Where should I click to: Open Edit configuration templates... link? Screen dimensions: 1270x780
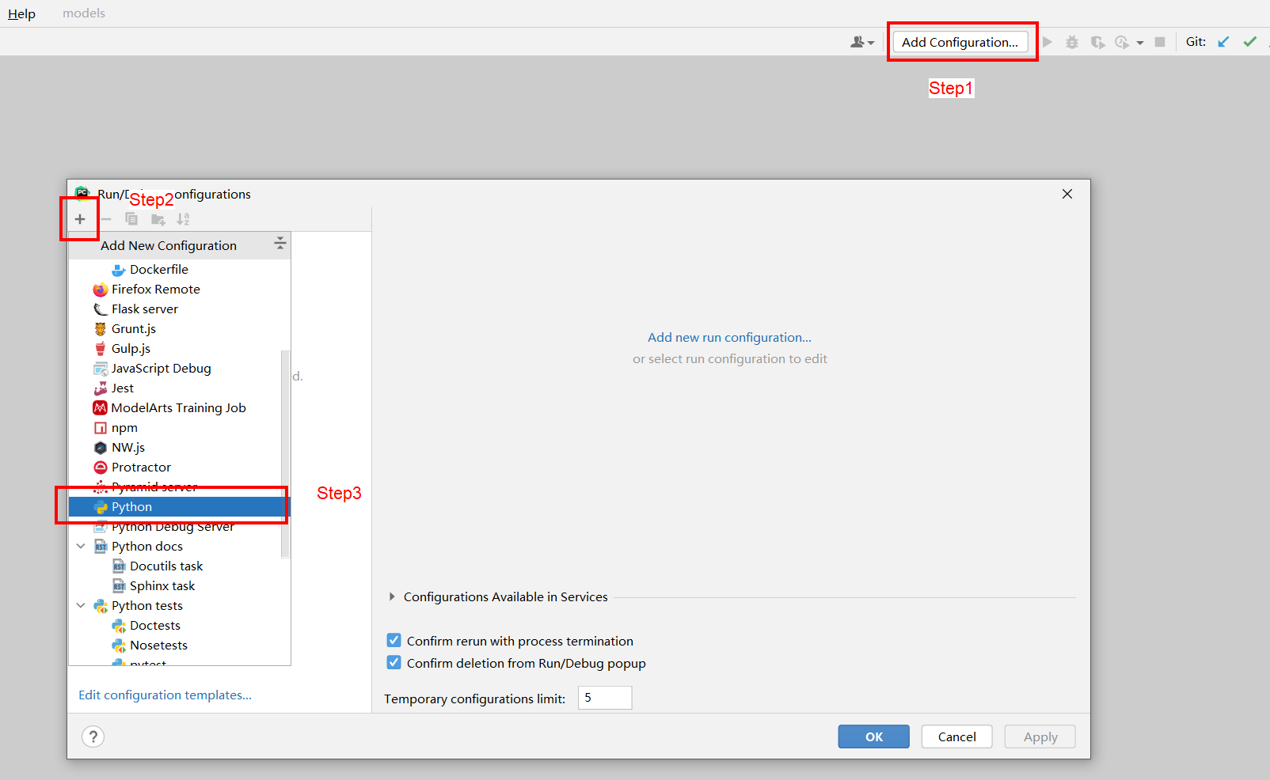pyautogui.click(x=165, y=695)
